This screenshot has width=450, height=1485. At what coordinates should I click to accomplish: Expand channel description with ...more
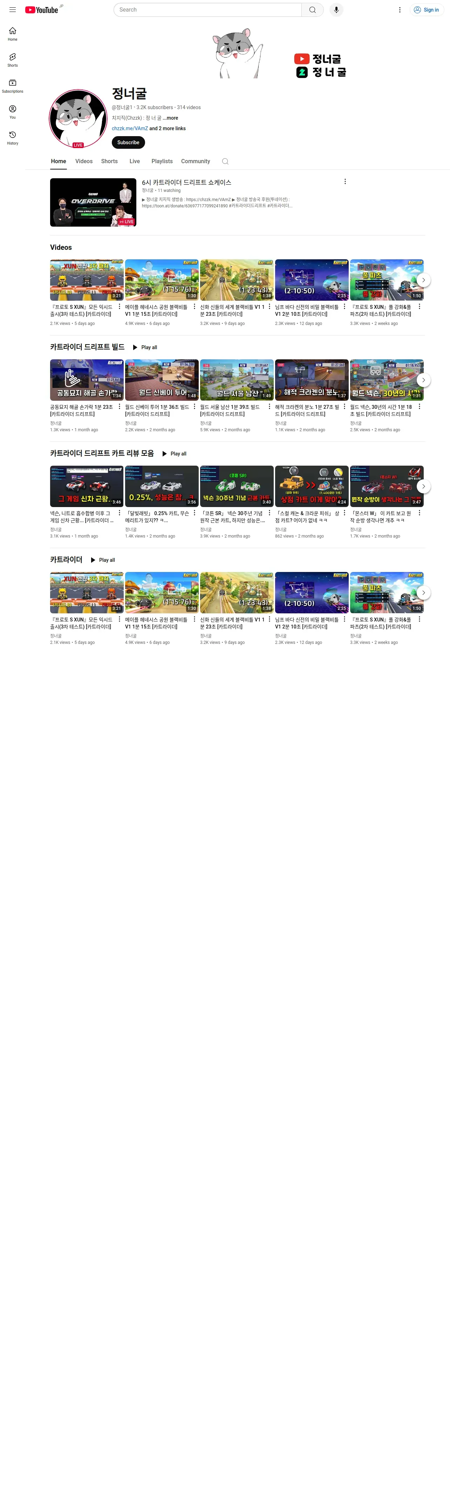coord(170,118)
